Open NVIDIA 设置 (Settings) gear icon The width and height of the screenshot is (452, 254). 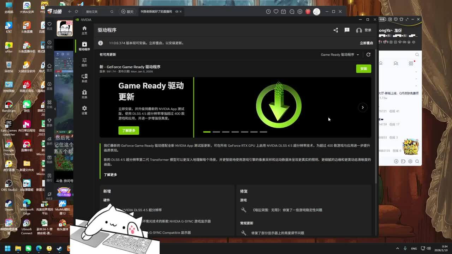pos(84,110)
